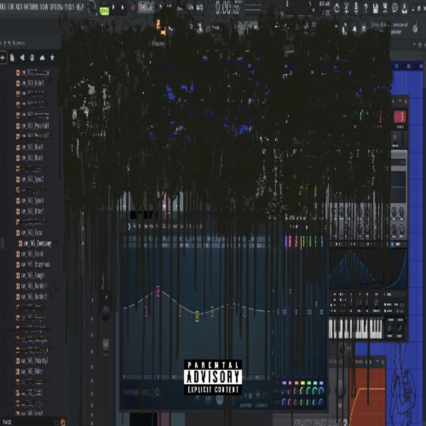
Task: Click the Compare icon in Parametric EQ 2
Action: (258, 395)
